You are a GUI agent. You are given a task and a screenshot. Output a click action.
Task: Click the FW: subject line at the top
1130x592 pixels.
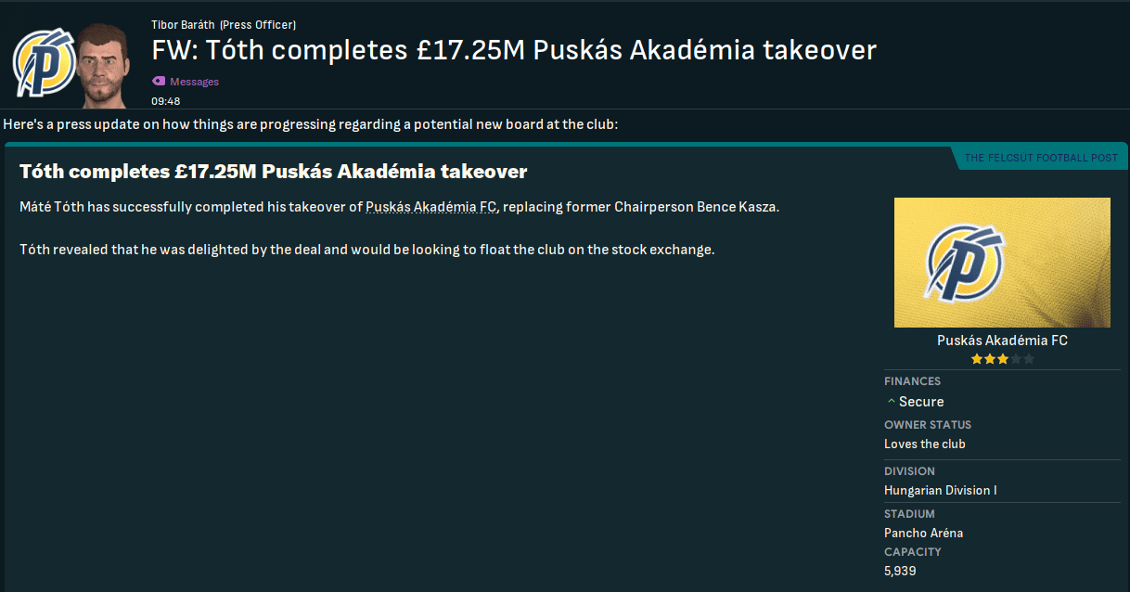514,50
